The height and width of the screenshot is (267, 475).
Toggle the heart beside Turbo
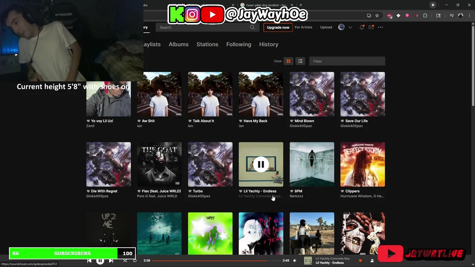(190, 191)
